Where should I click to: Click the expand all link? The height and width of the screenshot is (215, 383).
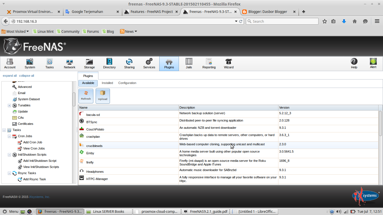point(10,76)
